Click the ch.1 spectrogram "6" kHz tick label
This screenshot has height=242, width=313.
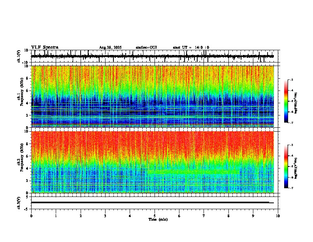(x=27, y=91)
